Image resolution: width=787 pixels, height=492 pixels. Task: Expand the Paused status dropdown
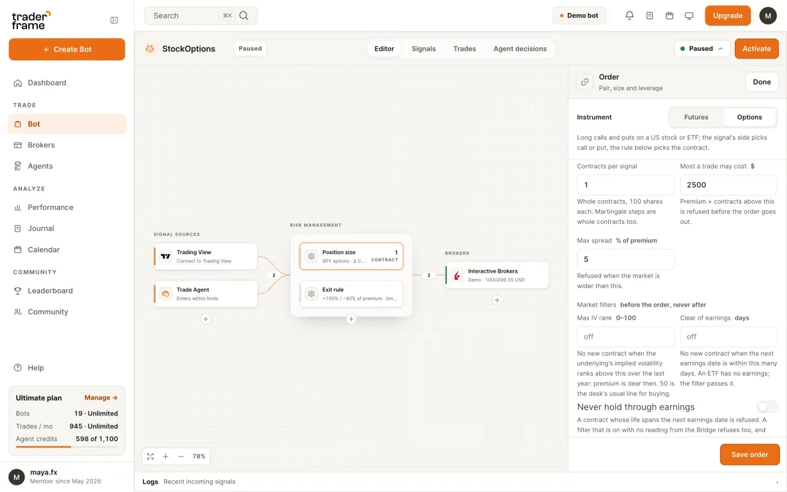coord(702,48)
